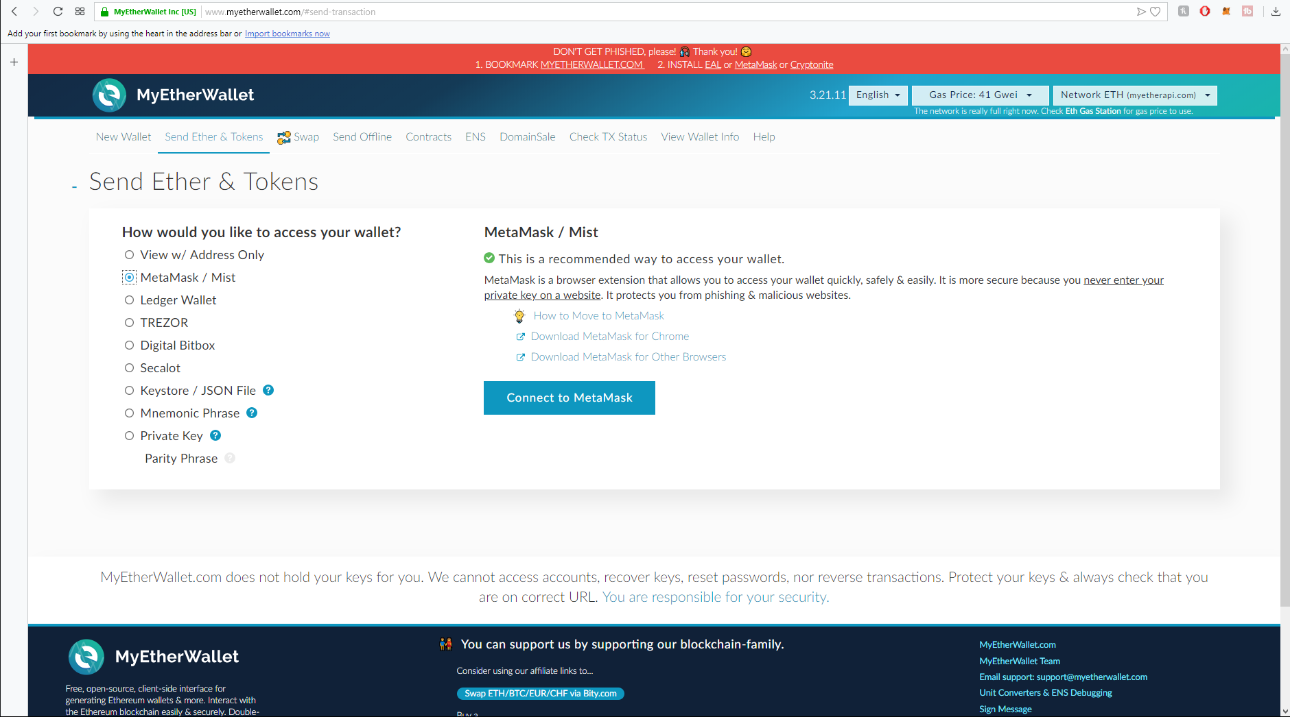Image resolution: width=1290 pixels, height=717 pixels.
Task: Click the scrollbar up arrow
Action: pyautogui.click(x=1285, y=49)
